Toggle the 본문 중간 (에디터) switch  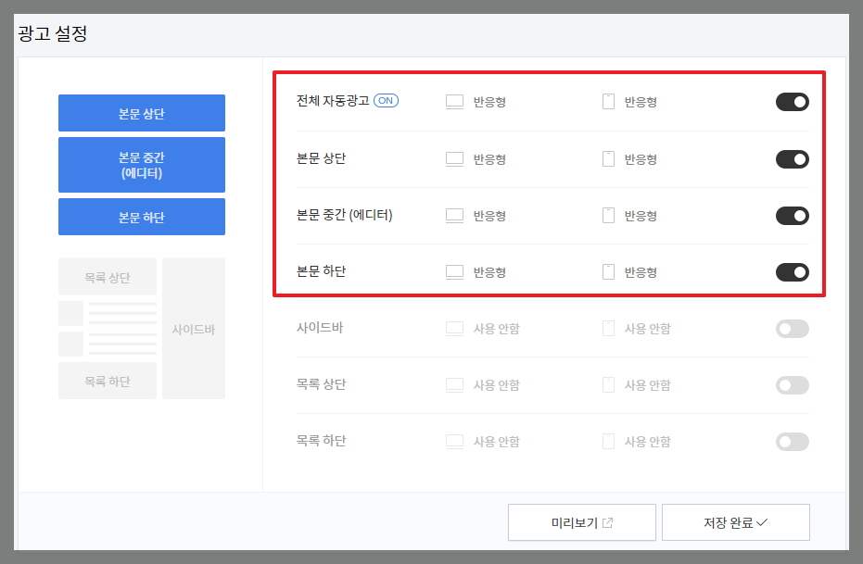point(792,216)
